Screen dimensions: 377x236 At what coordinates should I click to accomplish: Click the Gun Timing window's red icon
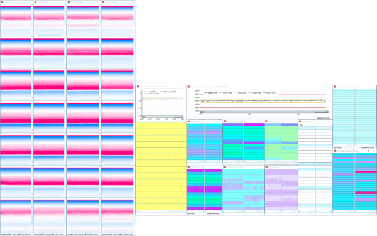tap(335, 87)
